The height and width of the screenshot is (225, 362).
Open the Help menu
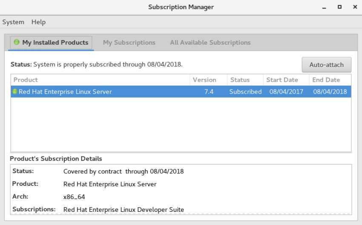coord(38,22)
